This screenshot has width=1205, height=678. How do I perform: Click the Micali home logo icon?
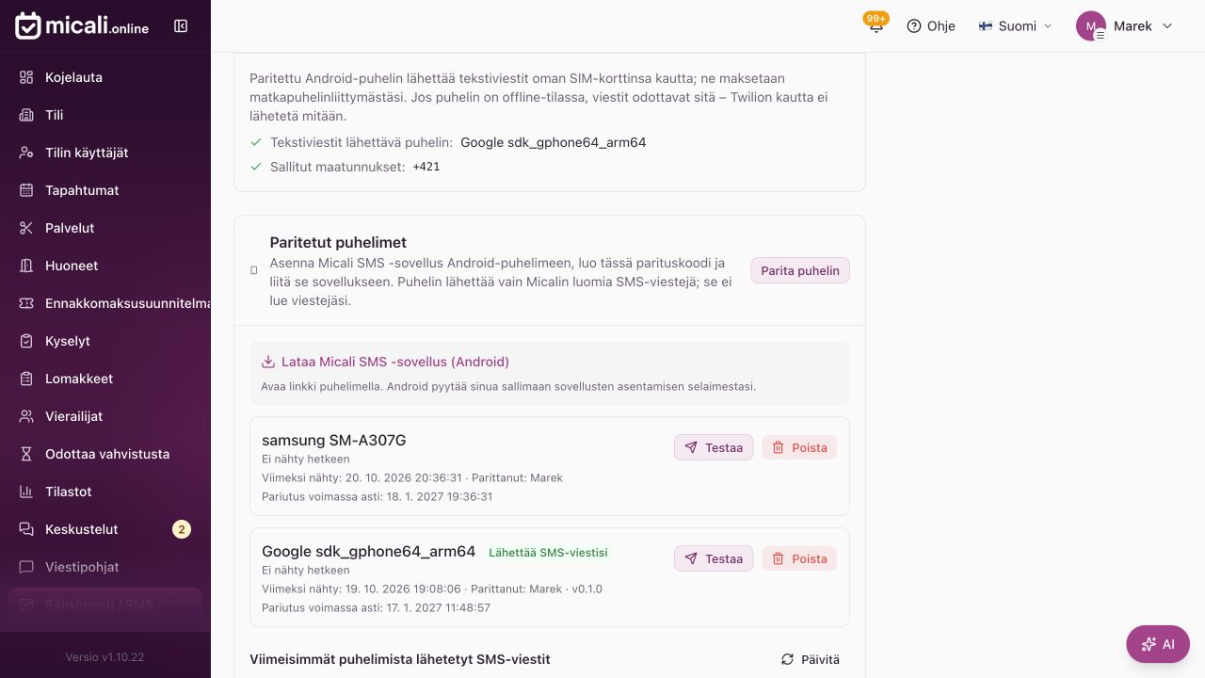click(x=28, y=26)
